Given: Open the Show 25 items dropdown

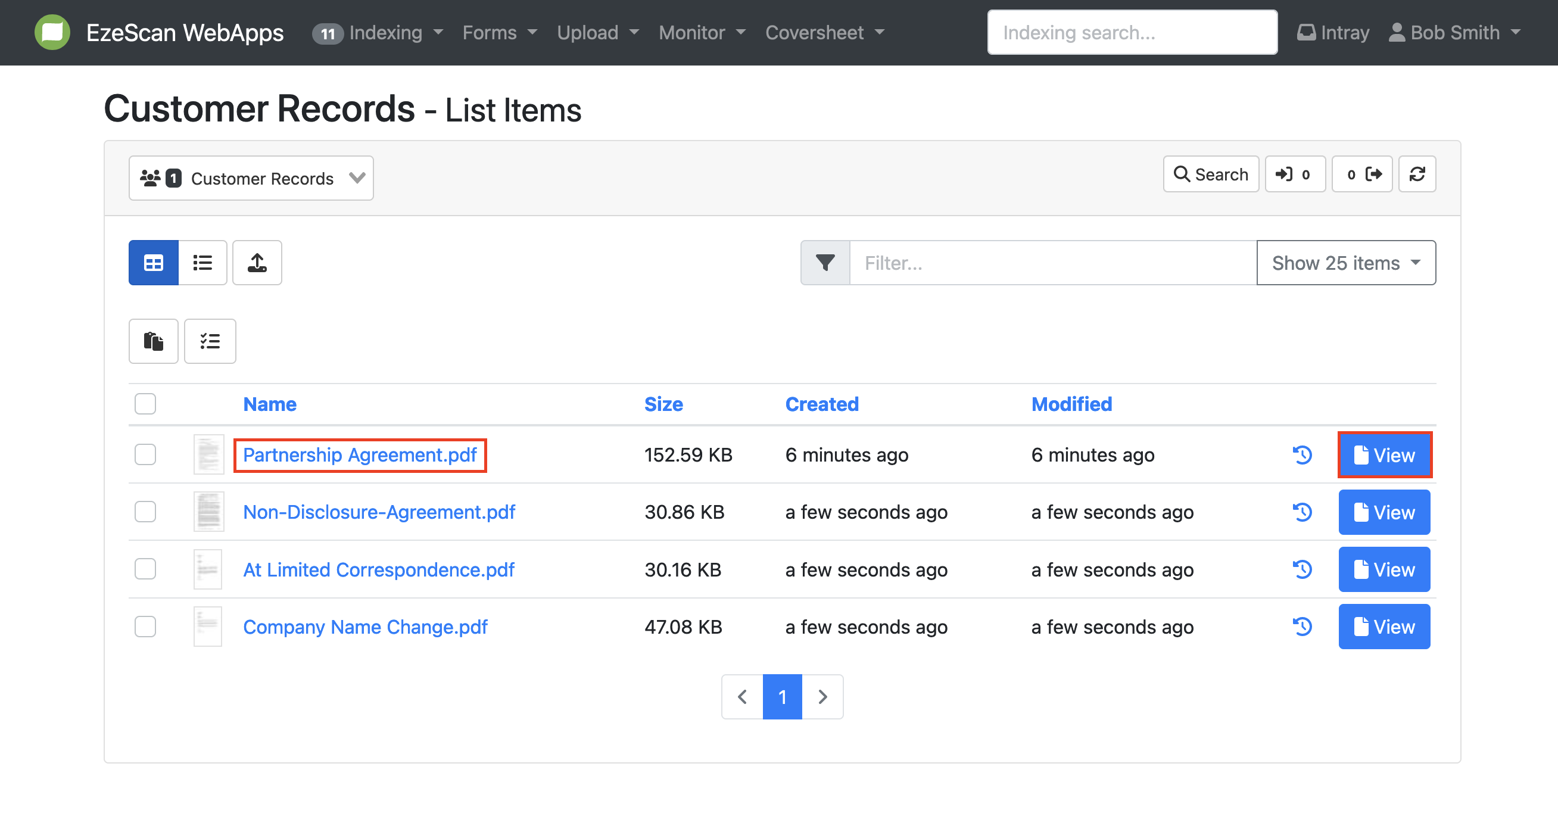Looking at the screenshot, I should click(x=1346, y=263).
